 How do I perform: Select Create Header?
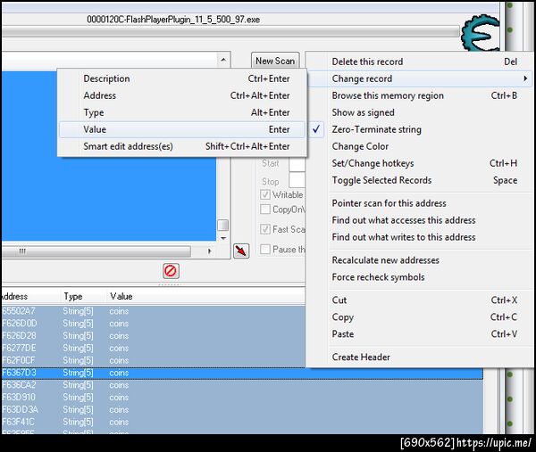[420, 357]
